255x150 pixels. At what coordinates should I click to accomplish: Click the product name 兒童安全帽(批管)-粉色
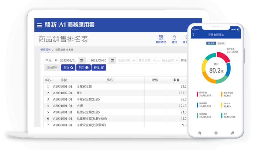point(92,119)
